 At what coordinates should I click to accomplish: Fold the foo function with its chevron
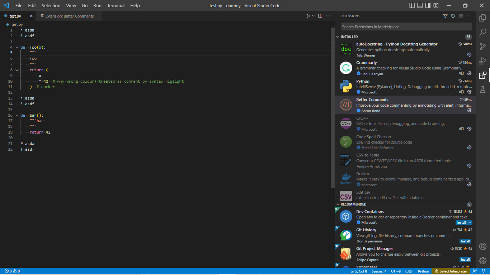[x=17, y=47]
